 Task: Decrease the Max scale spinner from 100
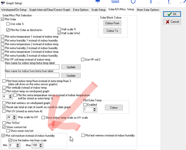41,147
